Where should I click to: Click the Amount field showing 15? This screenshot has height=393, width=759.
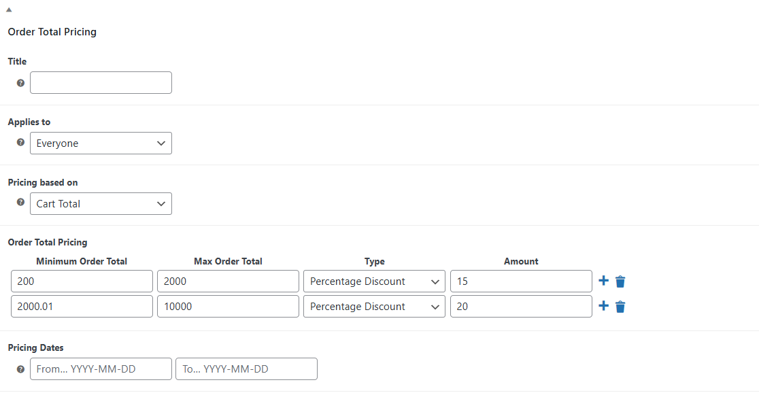521,281
